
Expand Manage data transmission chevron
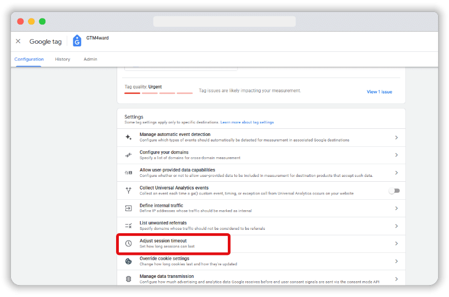pos(396,279)
